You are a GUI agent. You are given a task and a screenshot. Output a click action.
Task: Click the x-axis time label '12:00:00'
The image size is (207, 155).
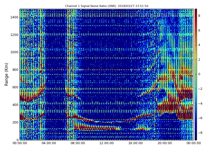[x=107, y=143]
